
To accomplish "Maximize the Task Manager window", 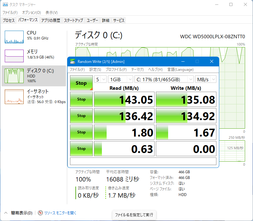I will tap(231, 4).
